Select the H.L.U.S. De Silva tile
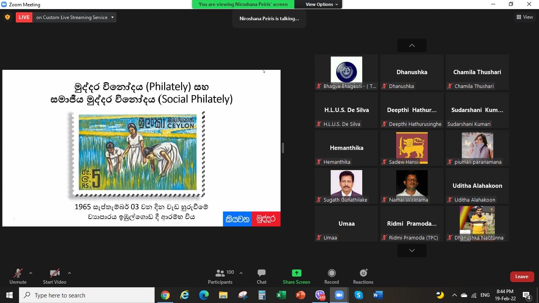The image size is (539, 303). tap(346, 110)
